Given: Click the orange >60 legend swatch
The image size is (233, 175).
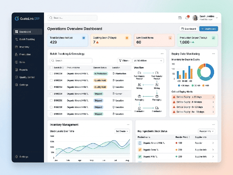Looking at the screenshot, I should coord(203,85).
